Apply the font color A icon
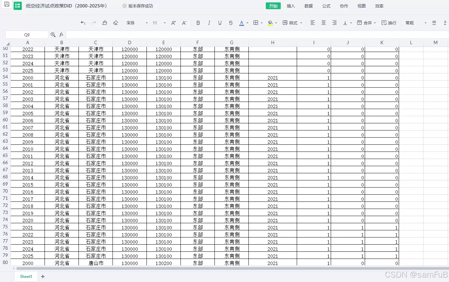This screenshot has width=449, height=282. click(x=242, y=23)
